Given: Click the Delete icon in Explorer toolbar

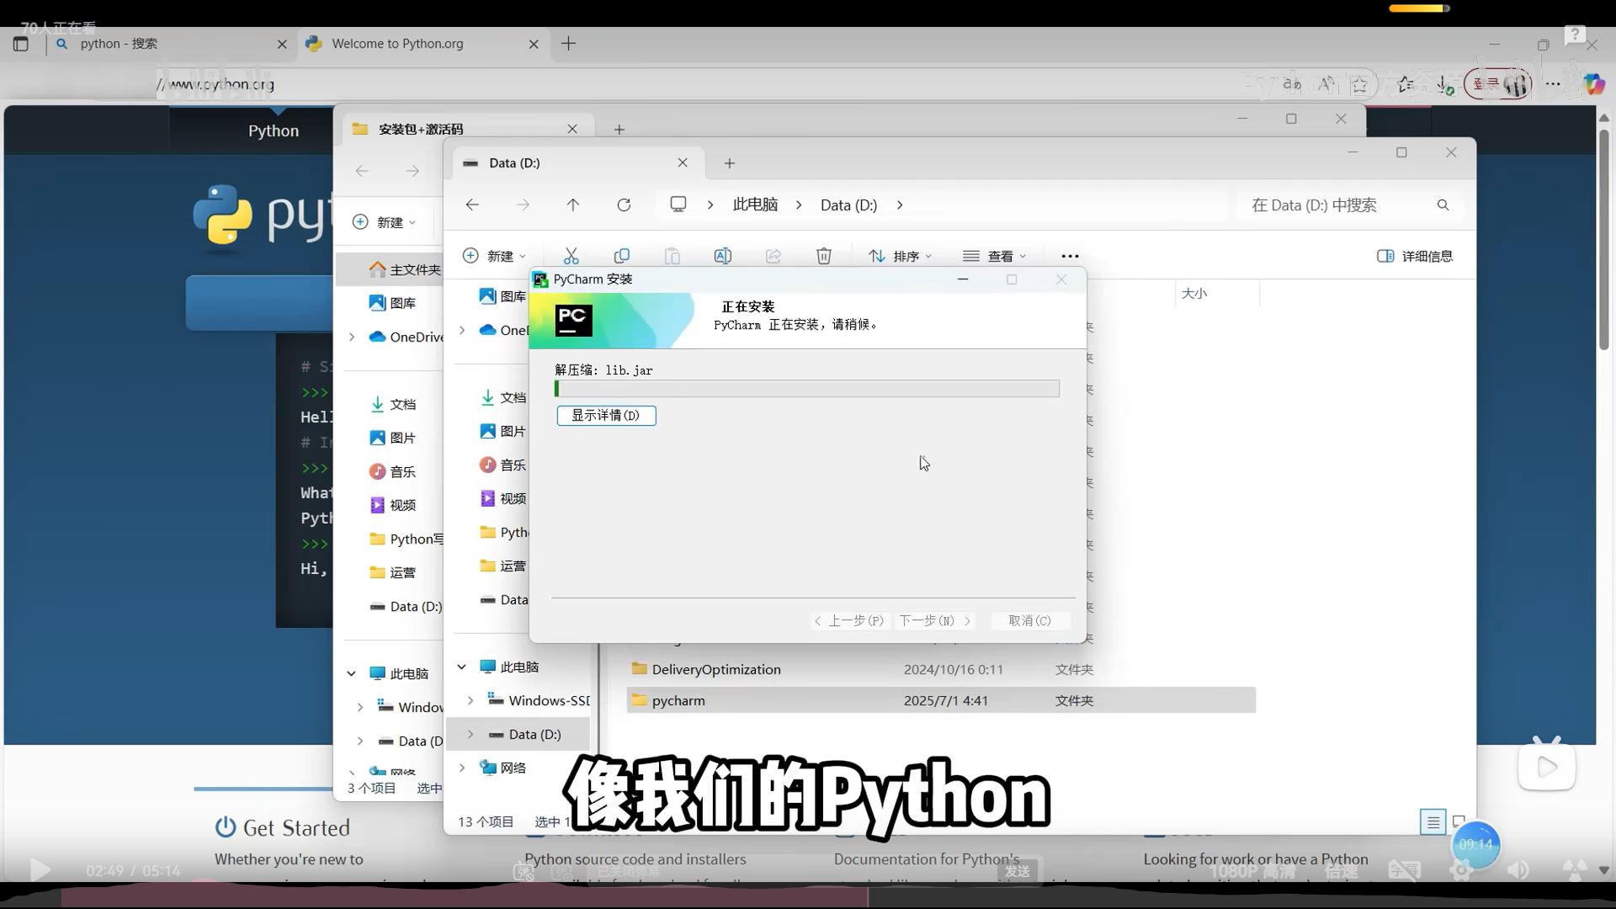Looking at the screenshot, I should (823, 256).
